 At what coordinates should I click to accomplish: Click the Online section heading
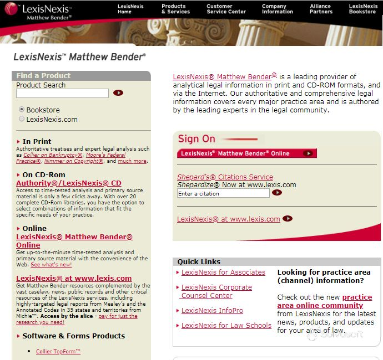click(x=34, y=228)
